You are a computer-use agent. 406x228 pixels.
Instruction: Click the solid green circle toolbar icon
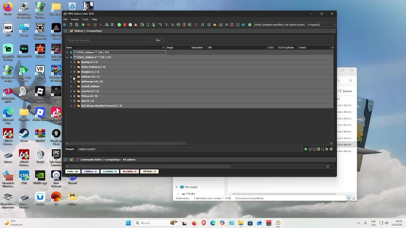(x=119, y=25)
